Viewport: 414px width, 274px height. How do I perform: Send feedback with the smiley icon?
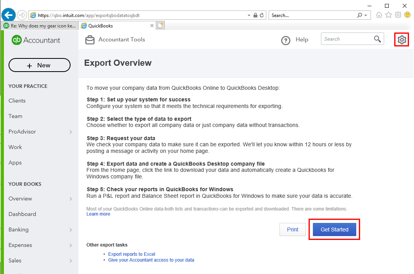click(407, 15)
